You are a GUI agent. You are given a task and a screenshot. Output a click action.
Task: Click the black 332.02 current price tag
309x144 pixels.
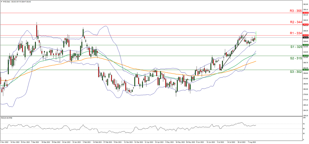point(305,38)
